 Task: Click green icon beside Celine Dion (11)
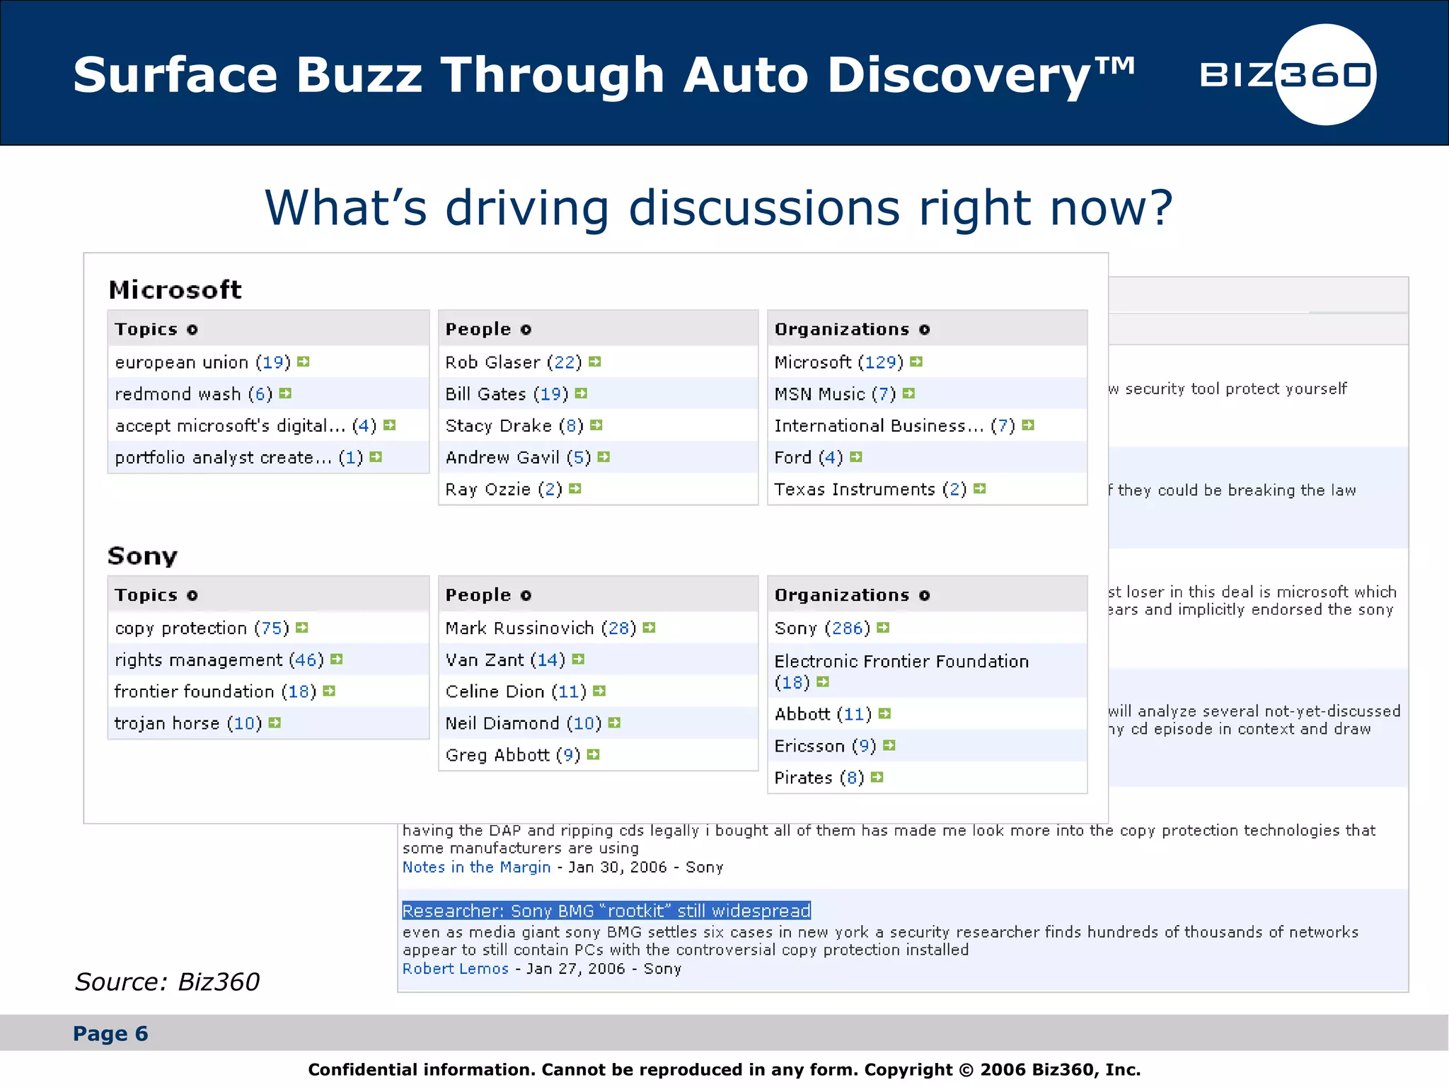coord(599,691)
